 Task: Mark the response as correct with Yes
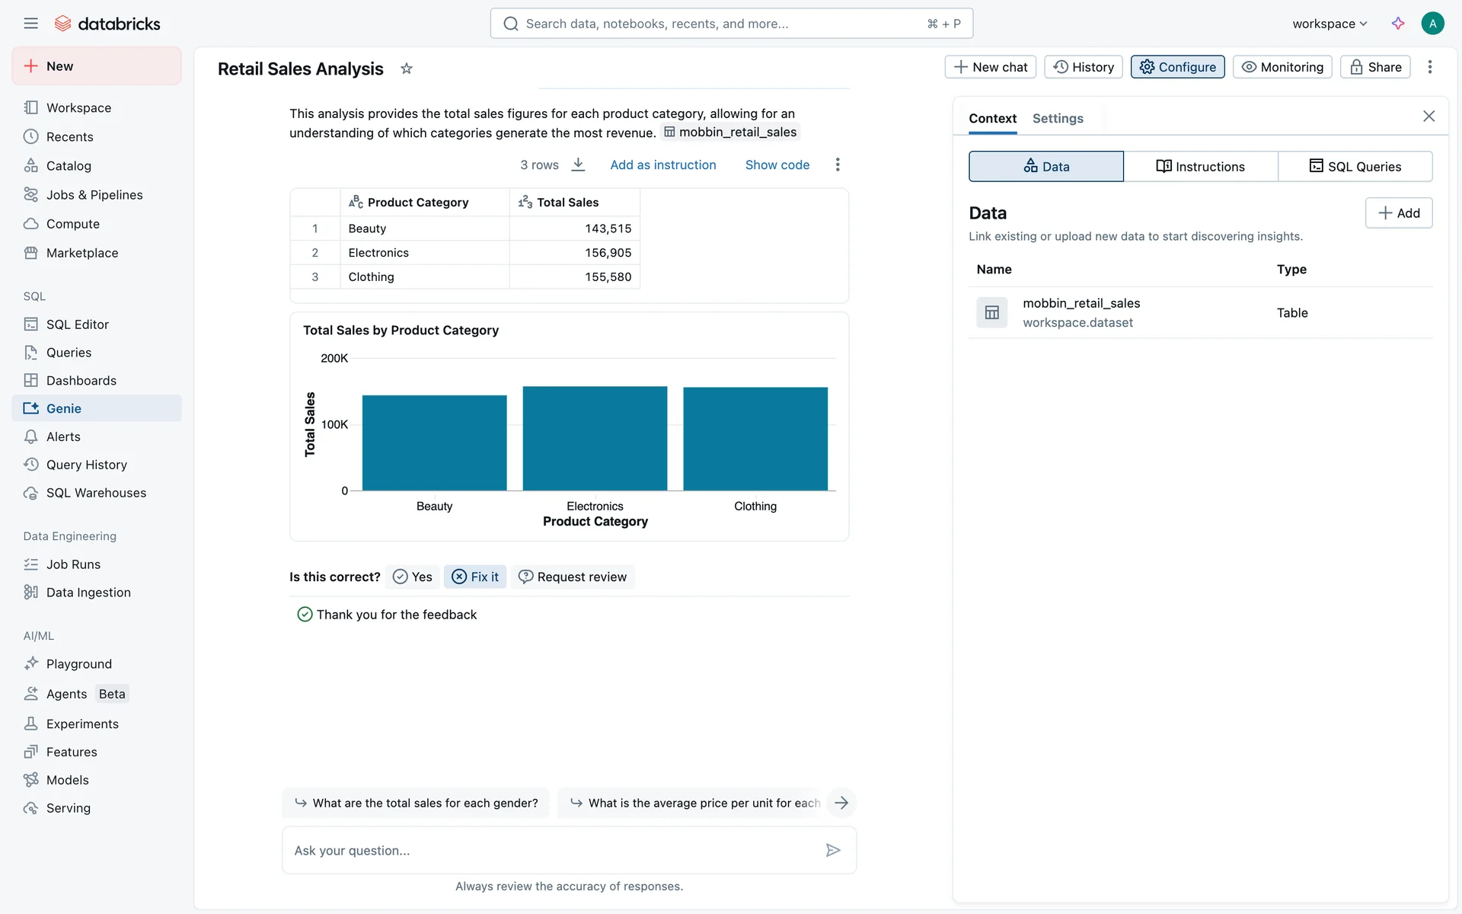pyautogui.click(x=413, y=577)
